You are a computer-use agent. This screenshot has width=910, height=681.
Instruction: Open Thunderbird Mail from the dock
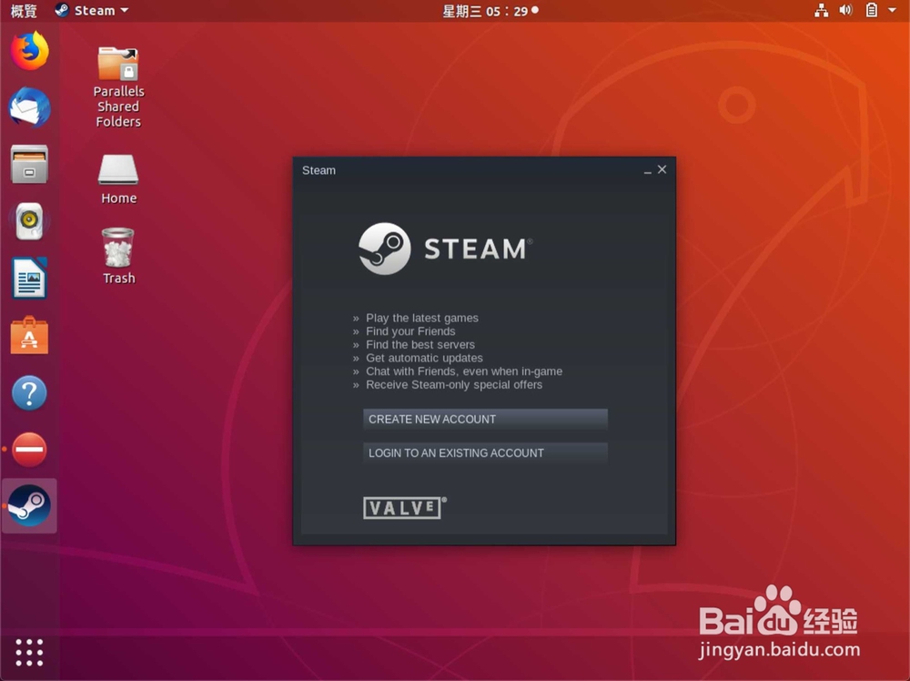[x=29, y=107]
